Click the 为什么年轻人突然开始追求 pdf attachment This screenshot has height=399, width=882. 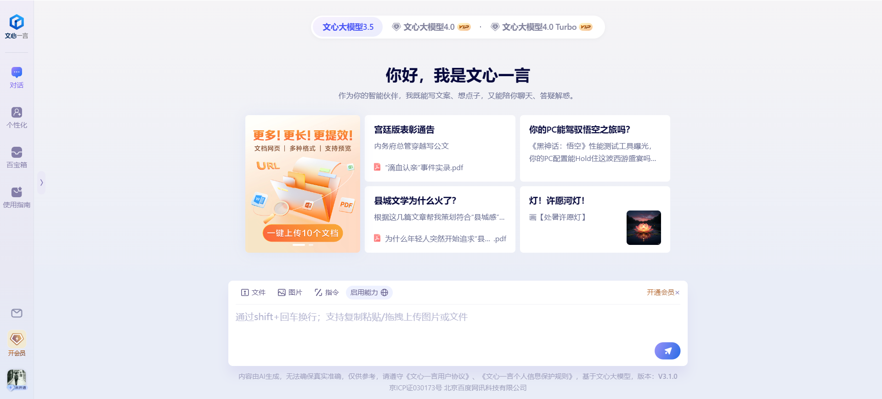[440, 238]
